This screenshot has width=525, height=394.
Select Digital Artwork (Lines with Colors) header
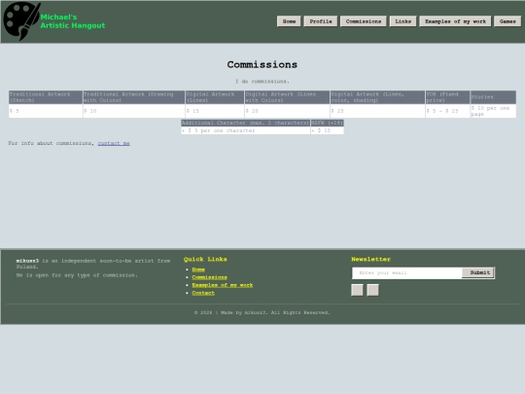(x=287, y=97)
